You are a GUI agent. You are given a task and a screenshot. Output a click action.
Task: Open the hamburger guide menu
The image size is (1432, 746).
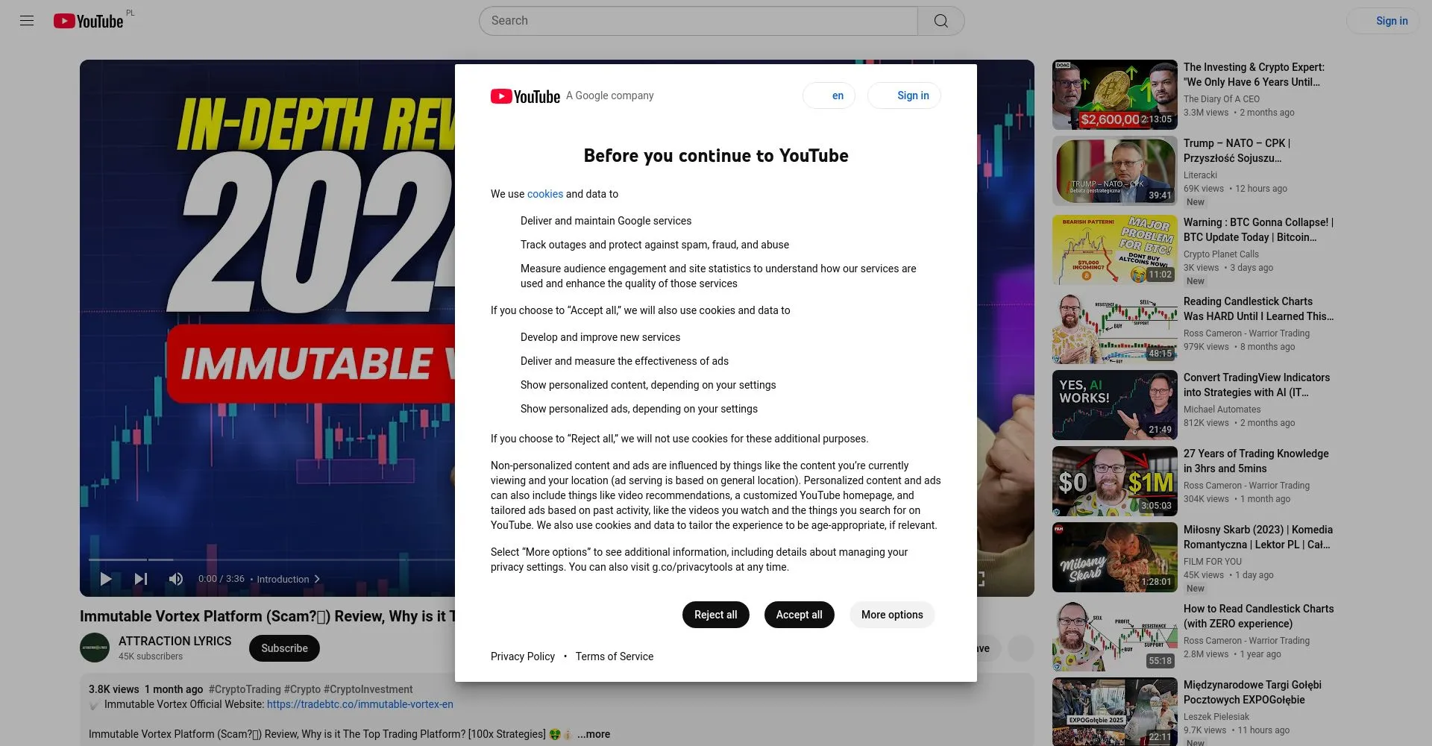[x=27, y=21]
